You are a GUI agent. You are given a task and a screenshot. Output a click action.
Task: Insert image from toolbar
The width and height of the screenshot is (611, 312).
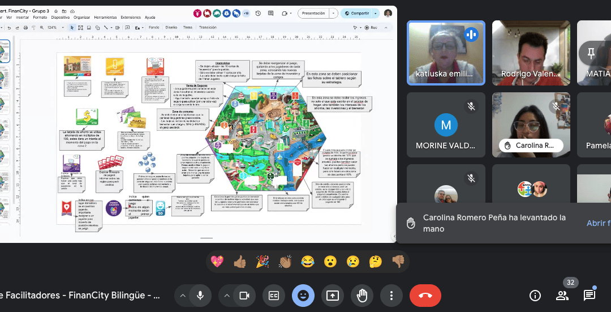tap(89, 28)
